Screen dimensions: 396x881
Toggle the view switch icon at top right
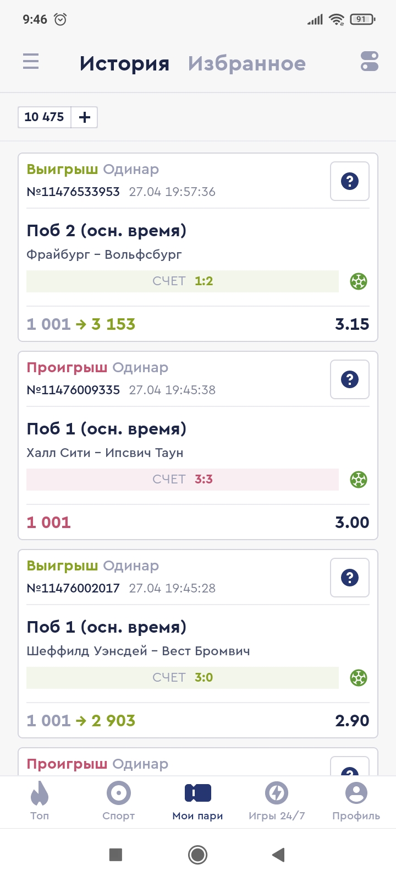[369, 61]
